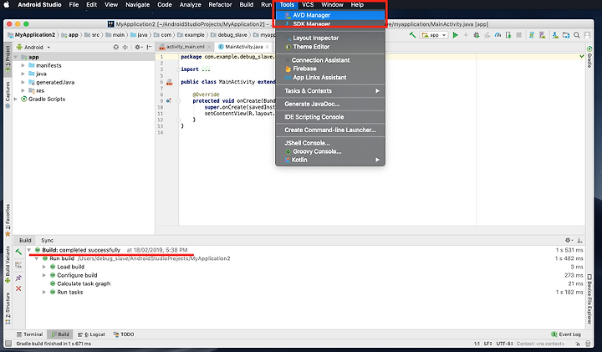The width and height of the screenshot is (602, 352).
Task: Collapse the Build completed successfully node
Action: 29,250
